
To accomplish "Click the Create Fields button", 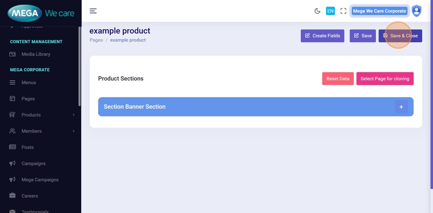I will tap(322, 36).
